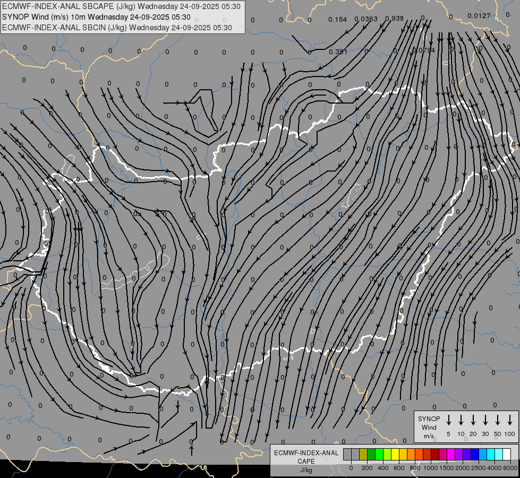Select the amber CAPE swatch
Screen dimensions: 520x478
(x=403, y=454)
